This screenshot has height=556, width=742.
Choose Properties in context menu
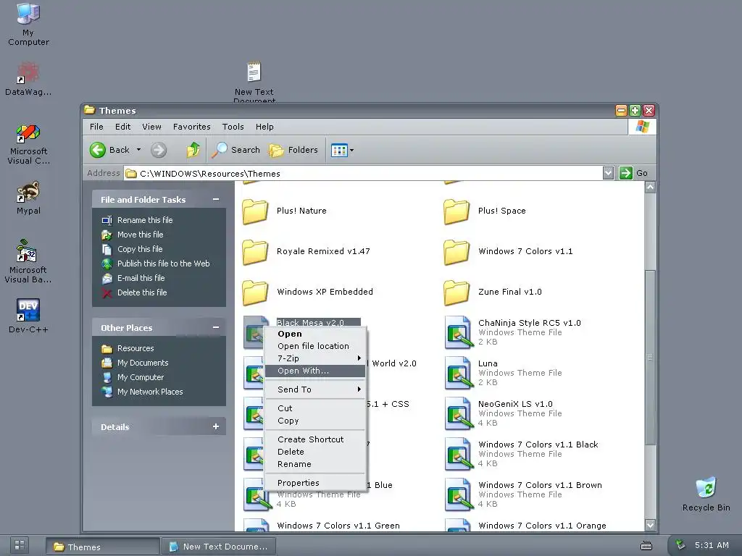coord(315,483)
